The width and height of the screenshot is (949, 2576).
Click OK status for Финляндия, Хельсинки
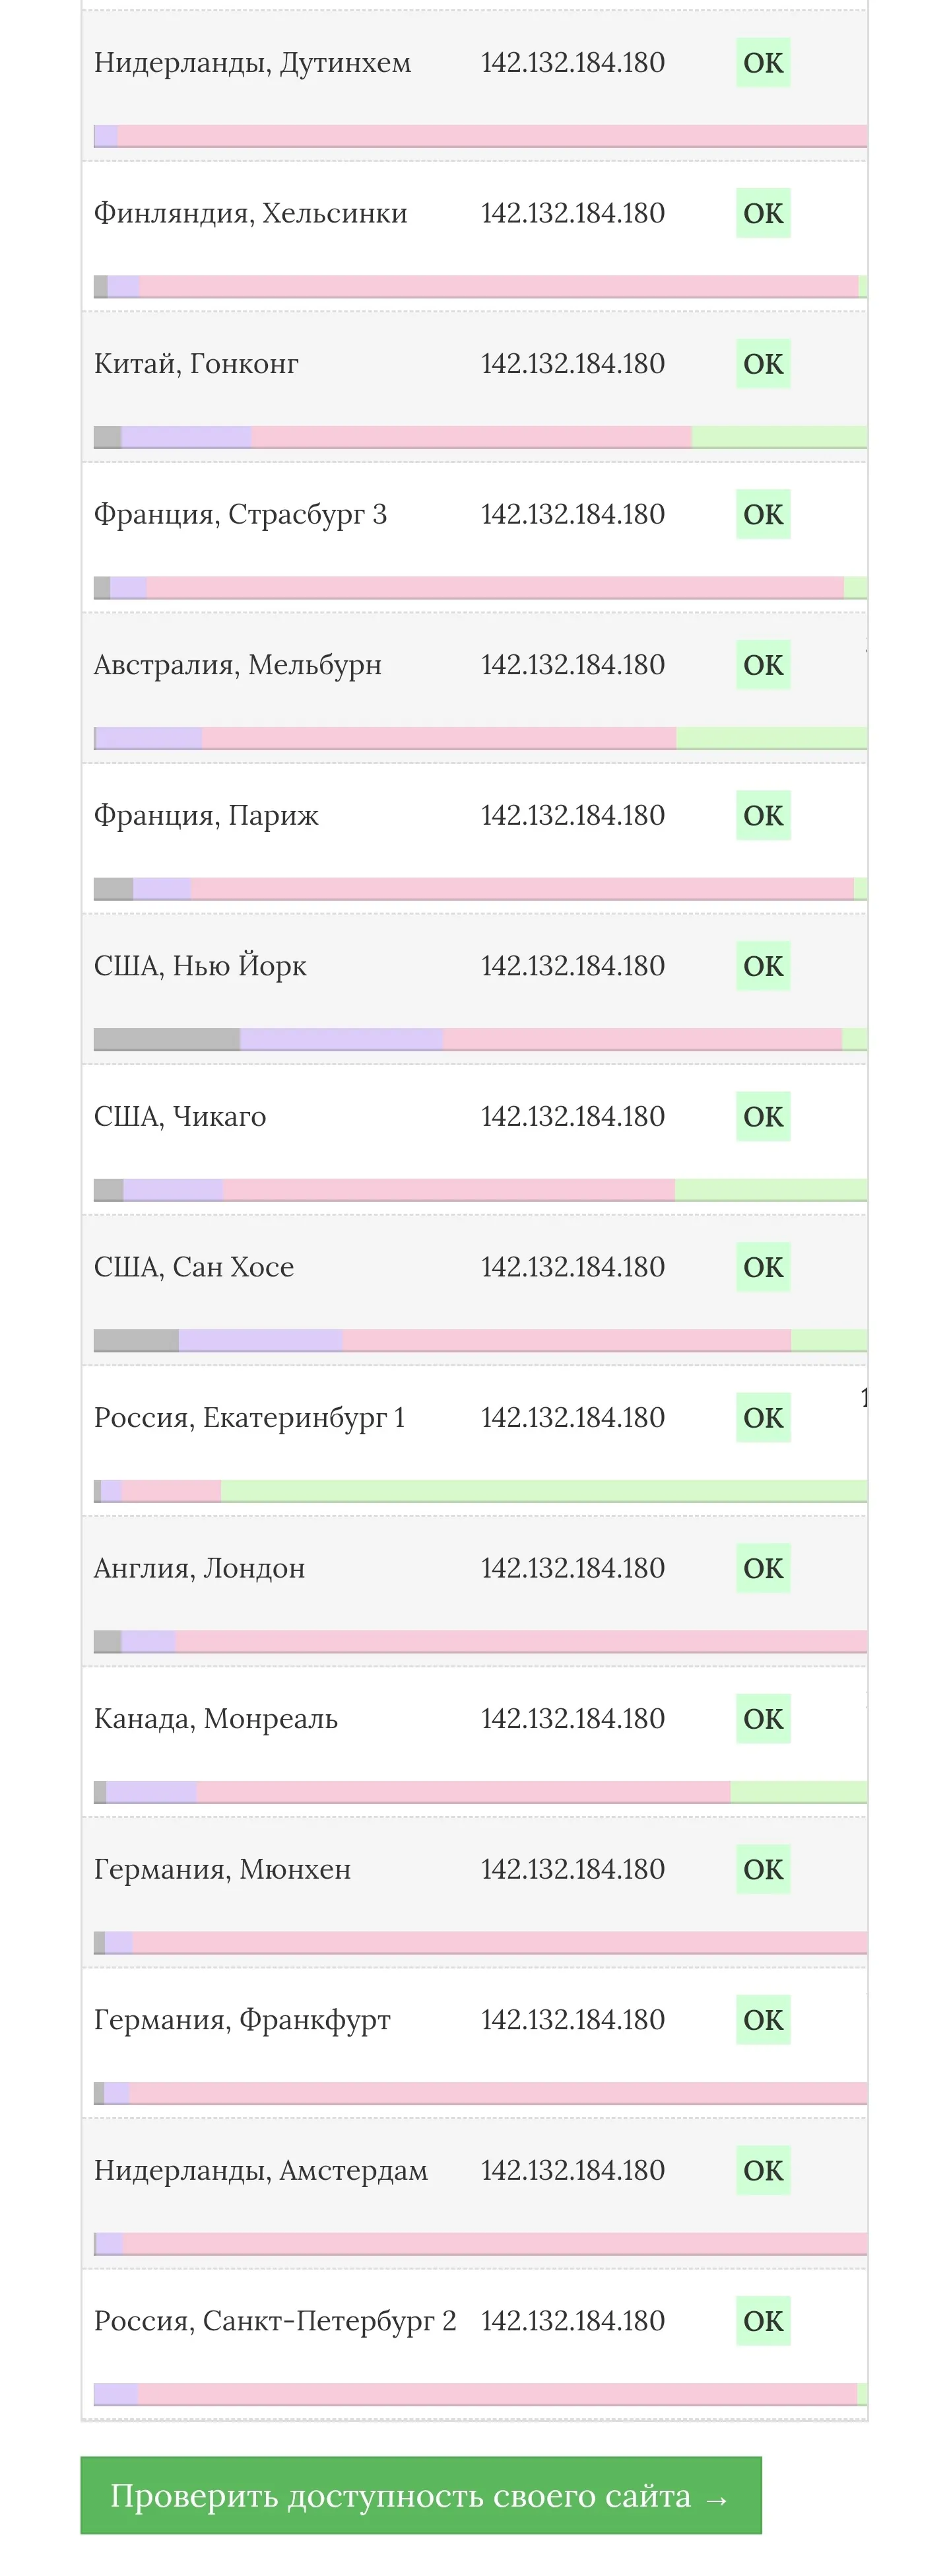point(763,213)
